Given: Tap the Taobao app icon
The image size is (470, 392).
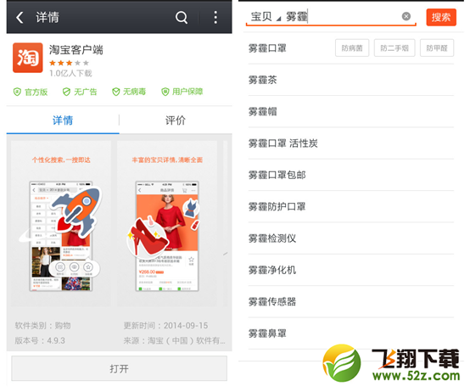Looking at the screenshot, I should pyautogui.click(x=28, y=58).
